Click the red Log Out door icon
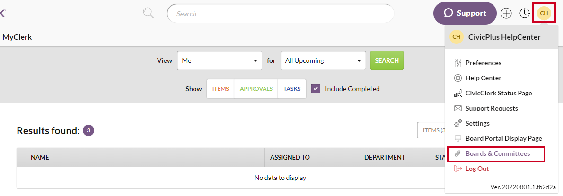The height and width of the screenshot is (196, 563). pyautogui.click(x=458, y=169)
